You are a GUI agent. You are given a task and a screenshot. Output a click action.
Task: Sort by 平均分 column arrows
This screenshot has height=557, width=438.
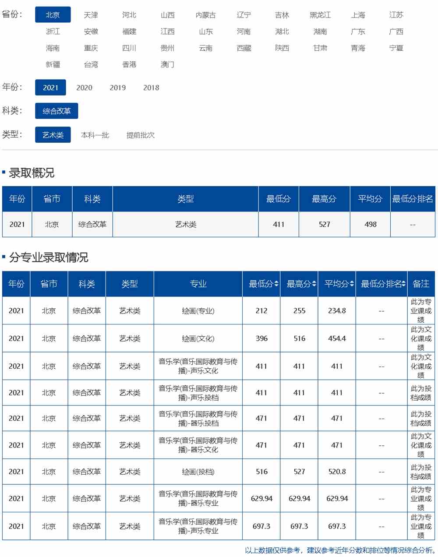pos(352,284)
